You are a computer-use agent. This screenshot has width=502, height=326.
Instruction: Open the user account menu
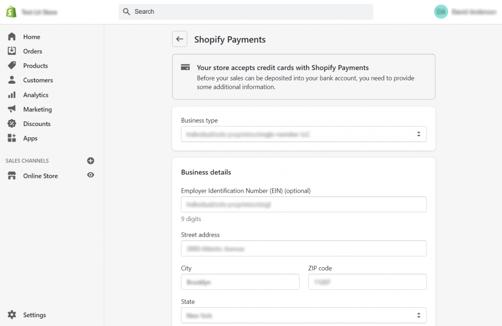[465, 12]
